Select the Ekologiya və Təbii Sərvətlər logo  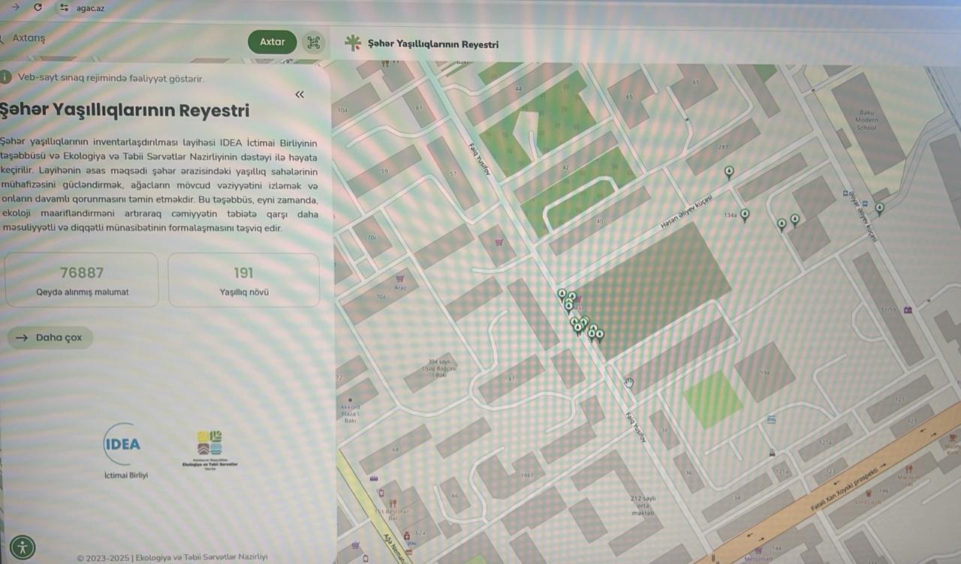point(209,448)
